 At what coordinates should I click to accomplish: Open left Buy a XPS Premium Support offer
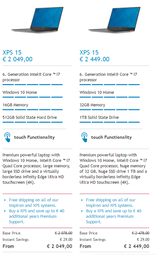[x=37, y=216]
